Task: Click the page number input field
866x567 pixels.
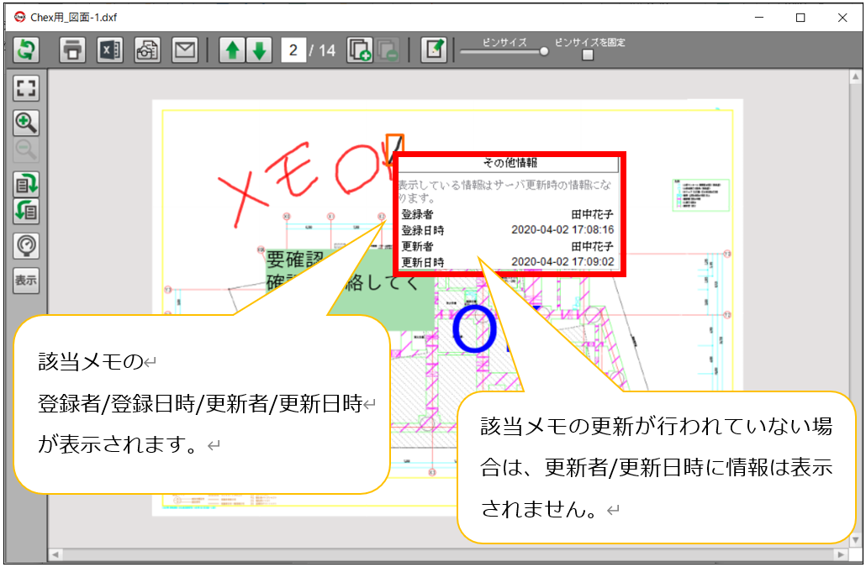Action: (x=293, y=50)
